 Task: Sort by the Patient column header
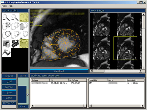(40, 80)
